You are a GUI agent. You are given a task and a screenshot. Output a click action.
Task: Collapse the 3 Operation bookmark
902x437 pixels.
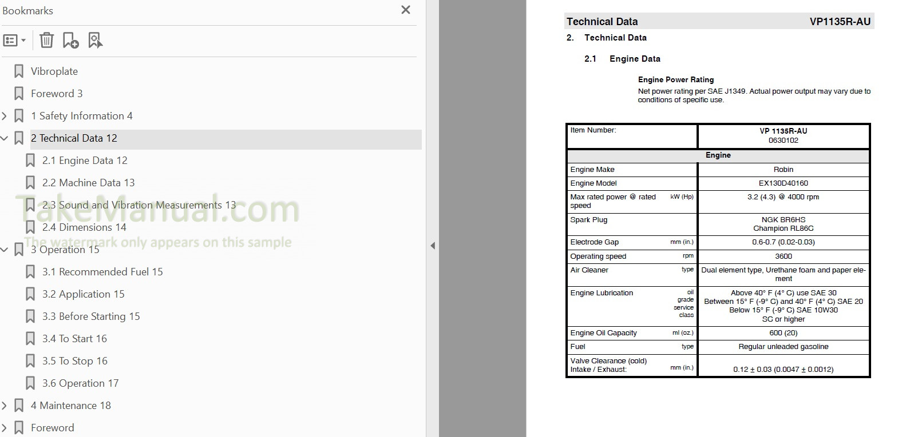tap(5, 250)
